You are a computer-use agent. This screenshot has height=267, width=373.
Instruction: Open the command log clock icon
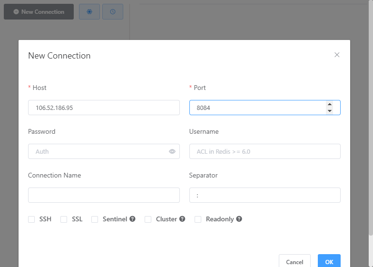click(112, 11)
